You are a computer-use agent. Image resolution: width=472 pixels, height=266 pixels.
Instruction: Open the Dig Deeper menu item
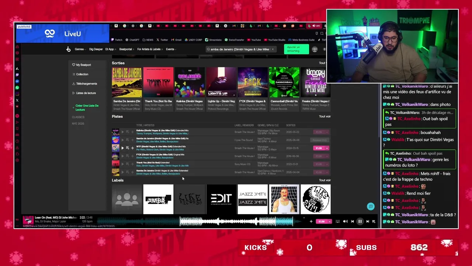(x=96, y=49)
